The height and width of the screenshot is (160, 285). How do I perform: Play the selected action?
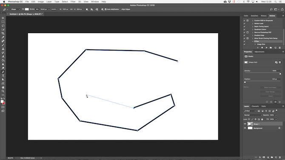[266, 48]
